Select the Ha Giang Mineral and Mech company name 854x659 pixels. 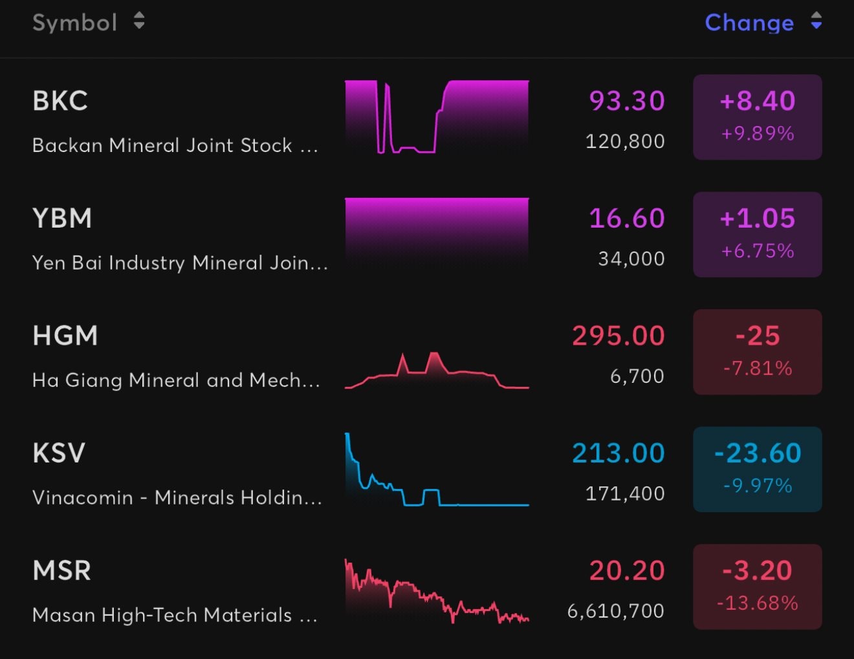point(177,380)
